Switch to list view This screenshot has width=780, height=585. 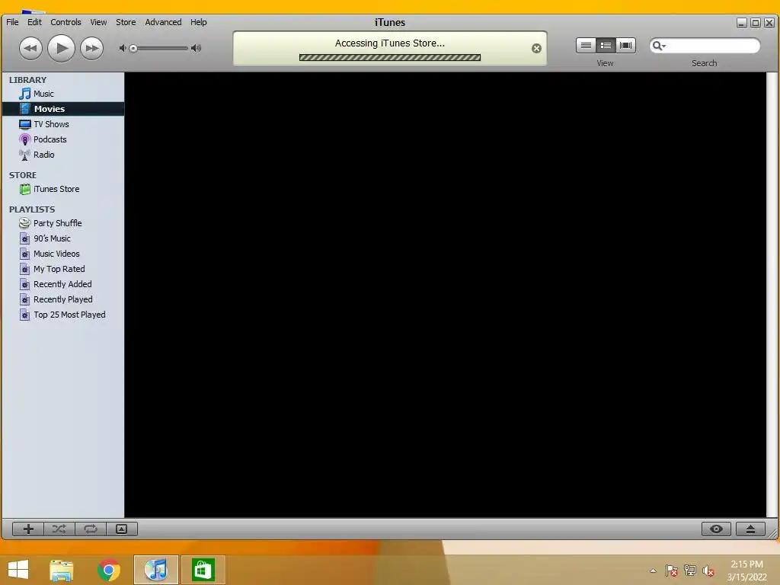tap(586, 45)
